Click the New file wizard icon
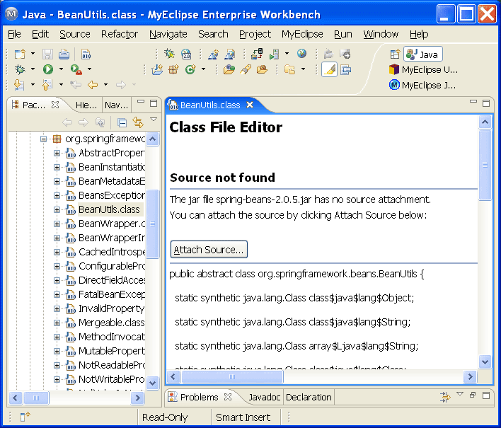This screenshot has height=428, width=501. click(20, 54)
